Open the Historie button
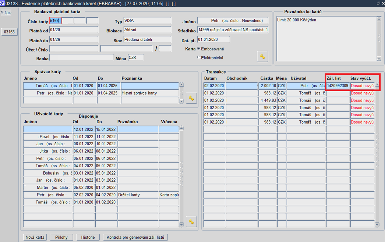The width and height of the screenshot is (385, 242). [88, 237]
